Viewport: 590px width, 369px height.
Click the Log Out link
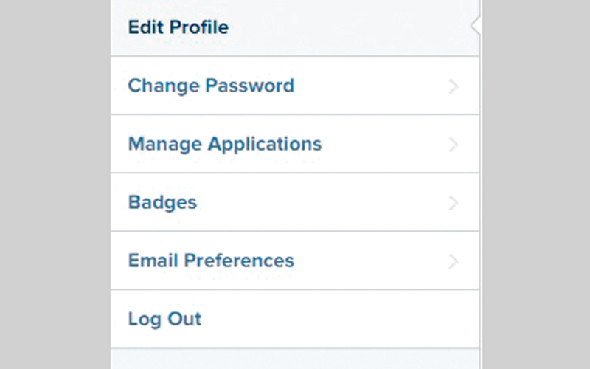[x=164, y=319]
